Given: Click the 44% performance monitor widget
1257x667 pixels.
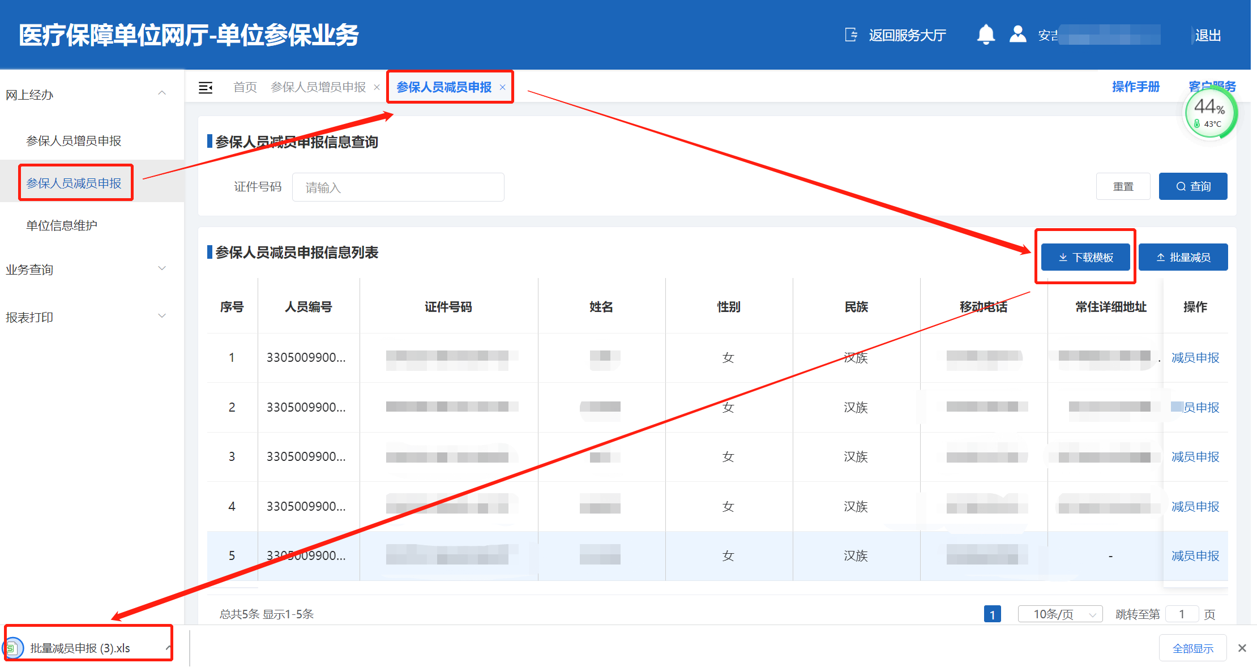Looking at the screenshot, I should pos(1211,112).
